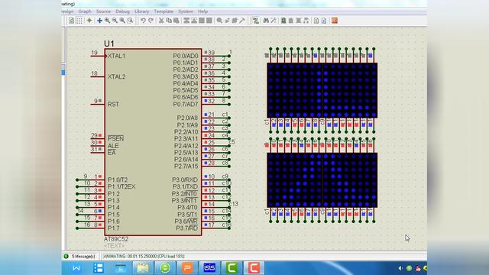Screen dimensions: 489x275
Task: Open the file explorer folder on taskbar
Action: coord(143,268)
